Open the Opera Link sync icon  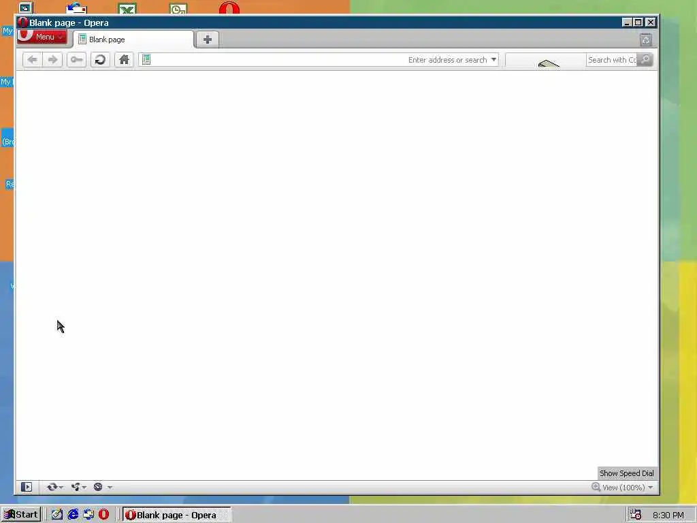tap(52, 487)
